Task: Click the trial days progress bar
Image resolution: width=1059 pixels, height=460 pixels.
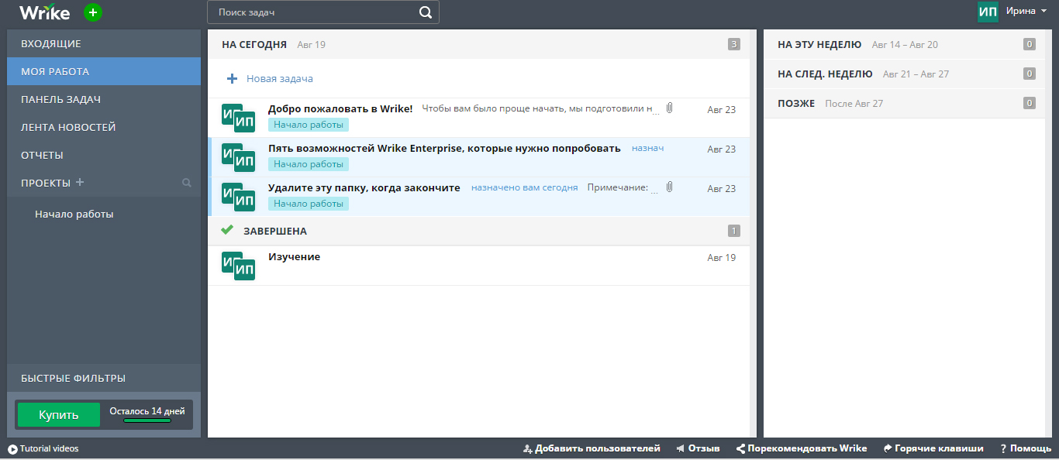Action: 147,421
